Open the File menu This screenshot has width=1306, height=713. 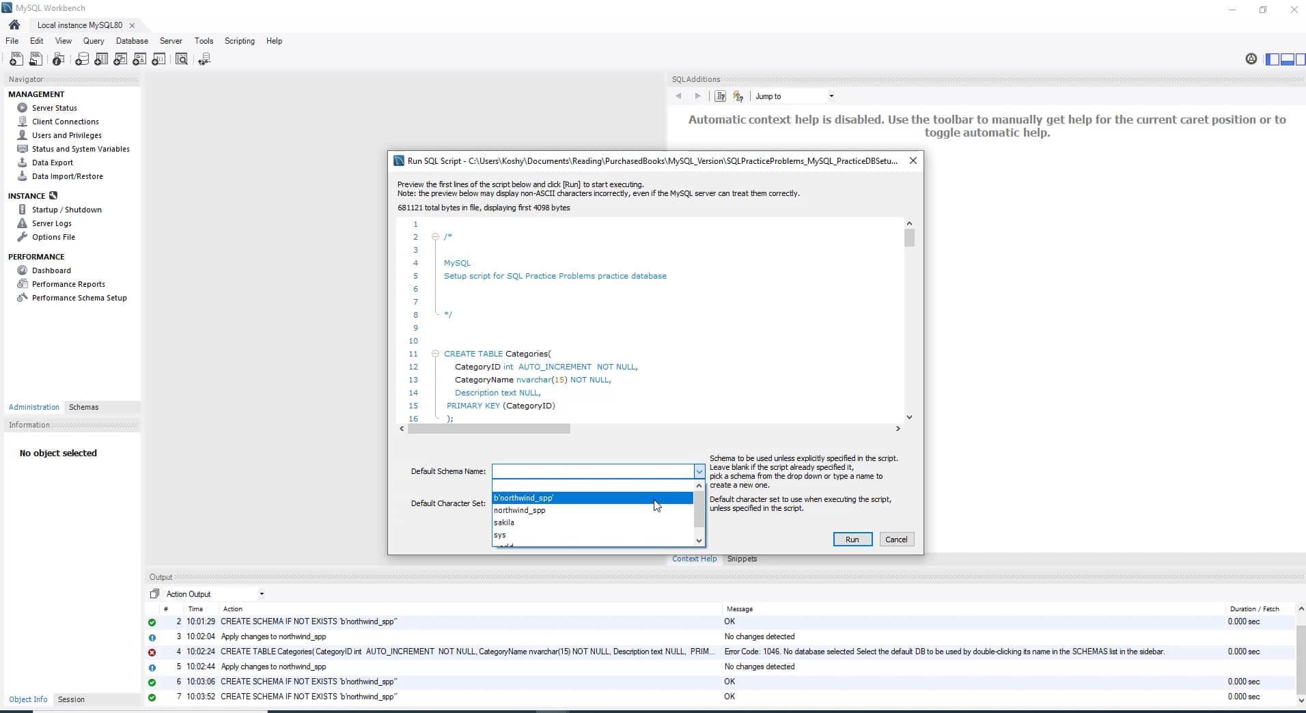coord(12,41)
